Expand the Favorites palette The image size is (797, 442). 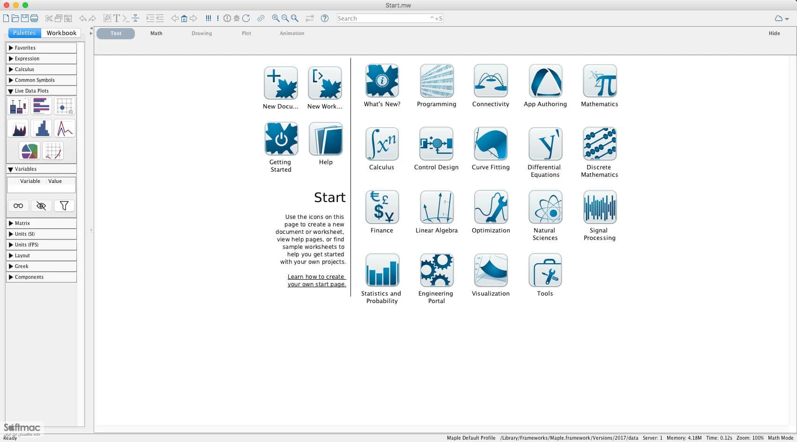pyautogui.click(x=41, y=48)
